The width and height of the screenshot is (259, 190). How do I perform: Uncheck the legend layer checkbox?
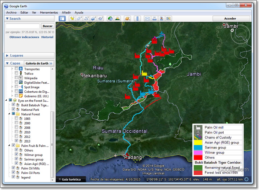[x=13, y=177]
